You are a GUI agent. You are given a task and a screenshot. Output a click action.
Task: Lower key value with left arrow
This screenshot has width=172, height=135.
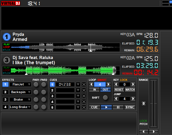point(116,84)
